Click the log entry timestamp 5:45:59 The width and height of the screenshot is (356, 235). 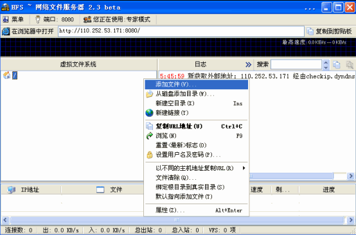pyautogui.click(x=172, y=76)
